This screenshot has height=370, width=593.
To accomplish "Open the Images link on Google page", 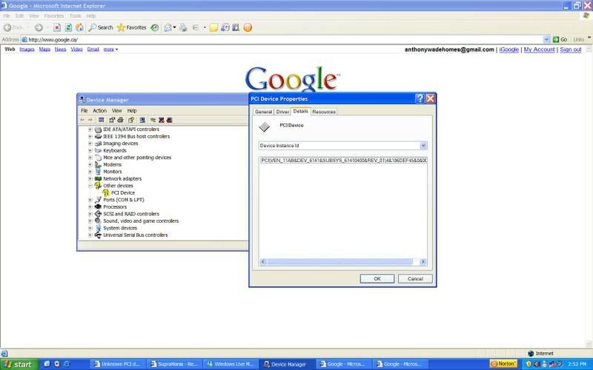I will [27, 50].
